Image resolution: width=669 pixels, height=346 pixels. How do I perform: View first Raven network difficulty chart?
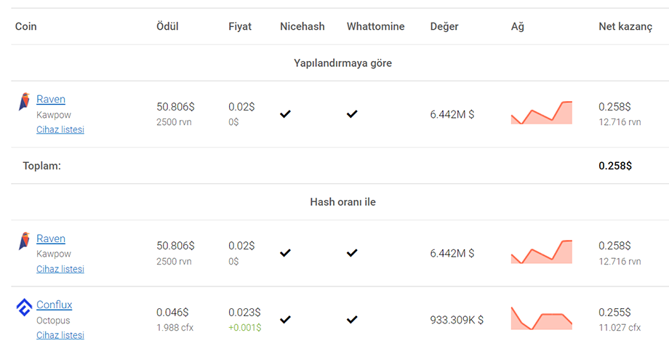point(542,113)
